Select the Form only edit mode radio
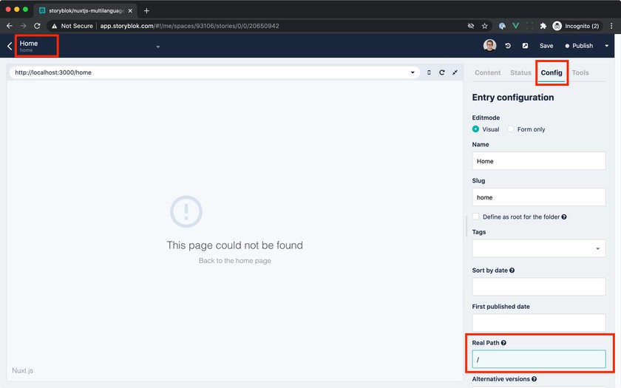Screen dimensions: 621x388 [511, 129]
